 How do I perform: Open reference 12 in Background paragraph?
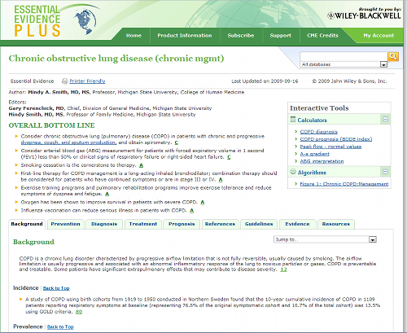[283, 269]
